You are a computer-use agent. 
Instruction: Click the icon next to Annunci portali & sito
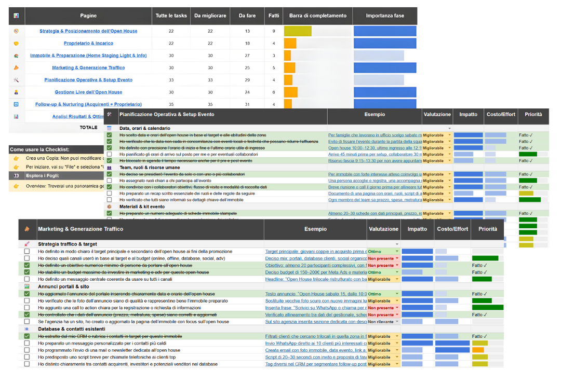click(x=27, y=286)
